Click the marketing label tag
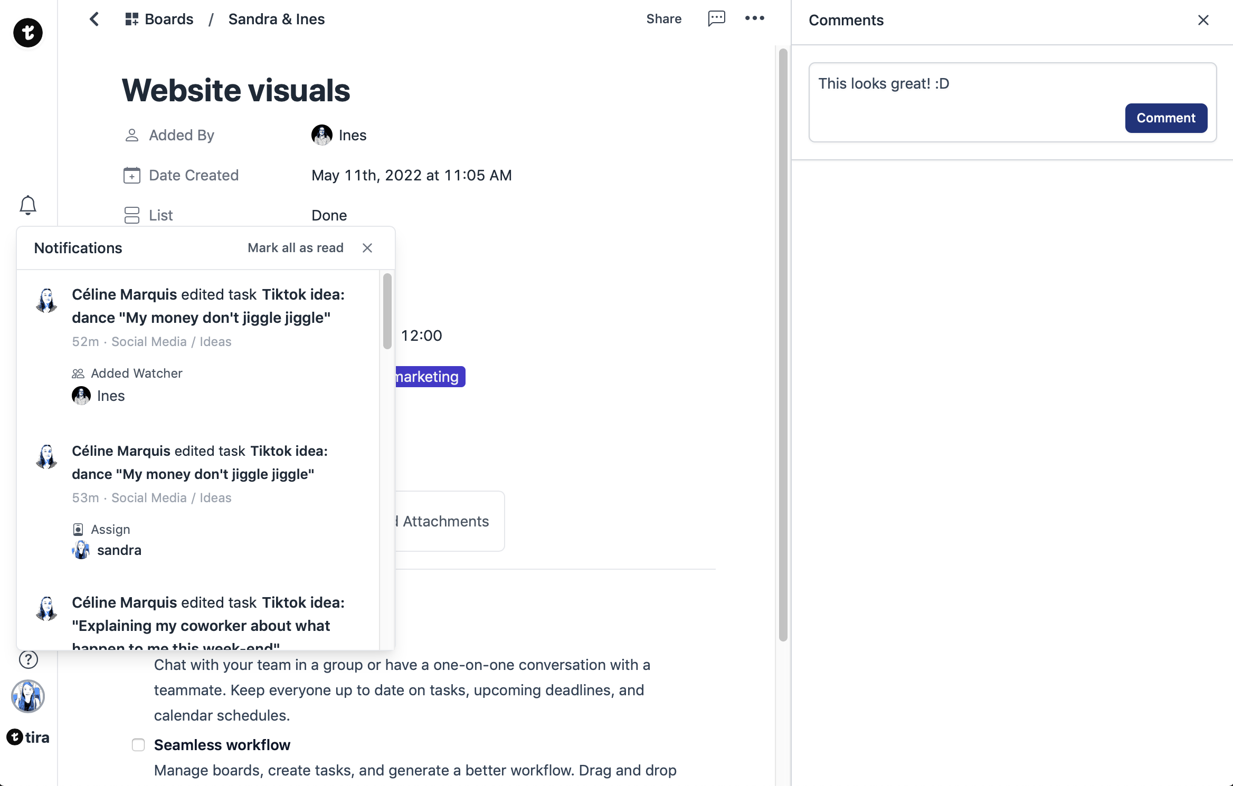This screenshot has height=786, width=1233. coord(429,377)
